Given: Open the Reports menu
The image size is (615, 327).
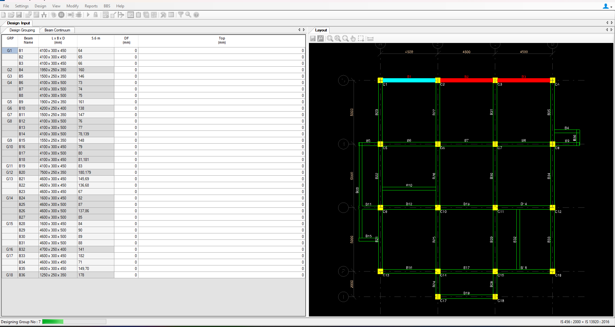Looking at the screenshot, I should [91, 6].
